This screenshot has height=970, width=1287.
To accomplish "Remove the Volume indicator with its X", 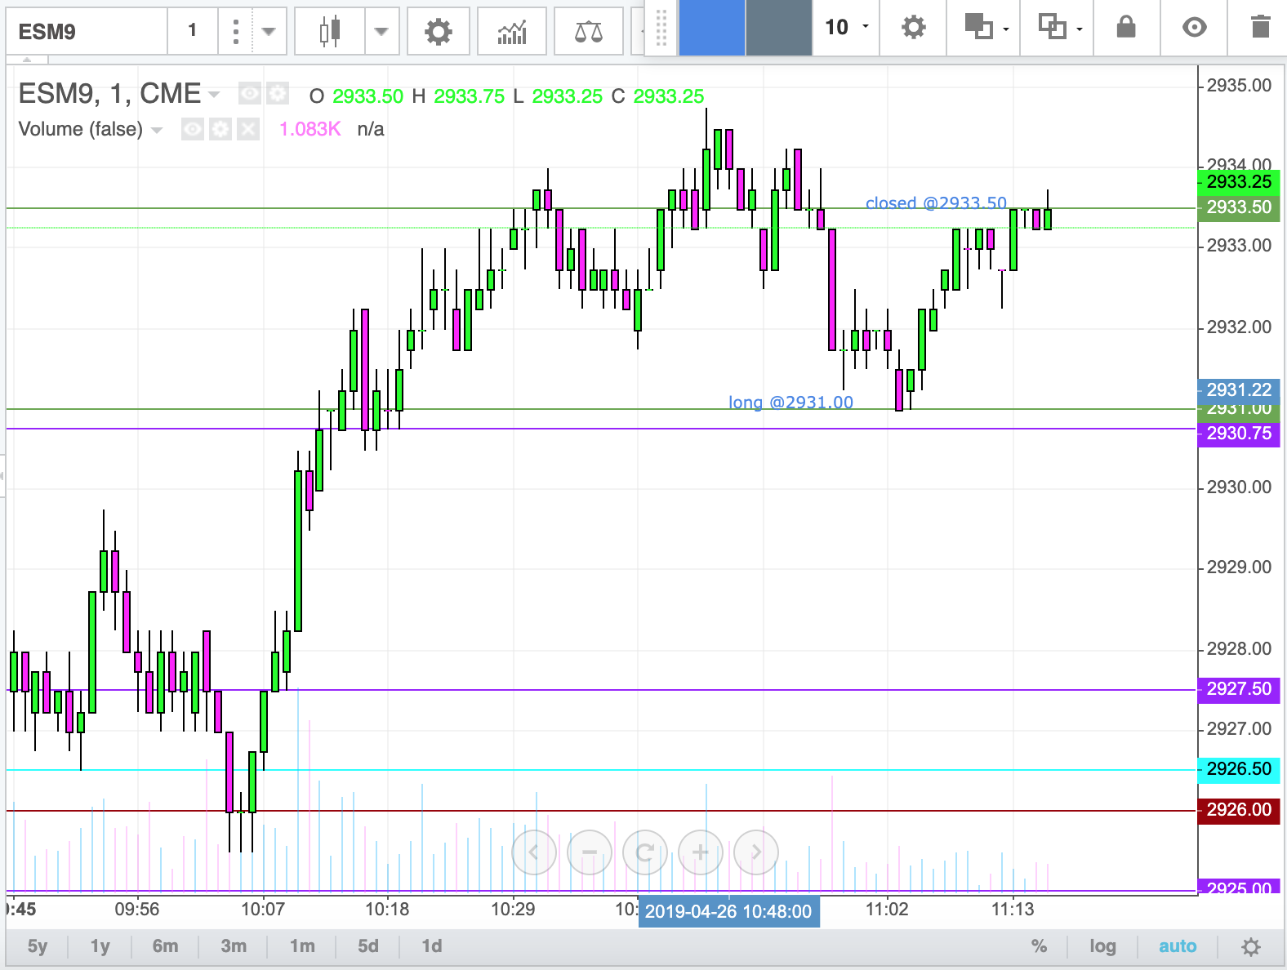I will (x=248, y=129).
